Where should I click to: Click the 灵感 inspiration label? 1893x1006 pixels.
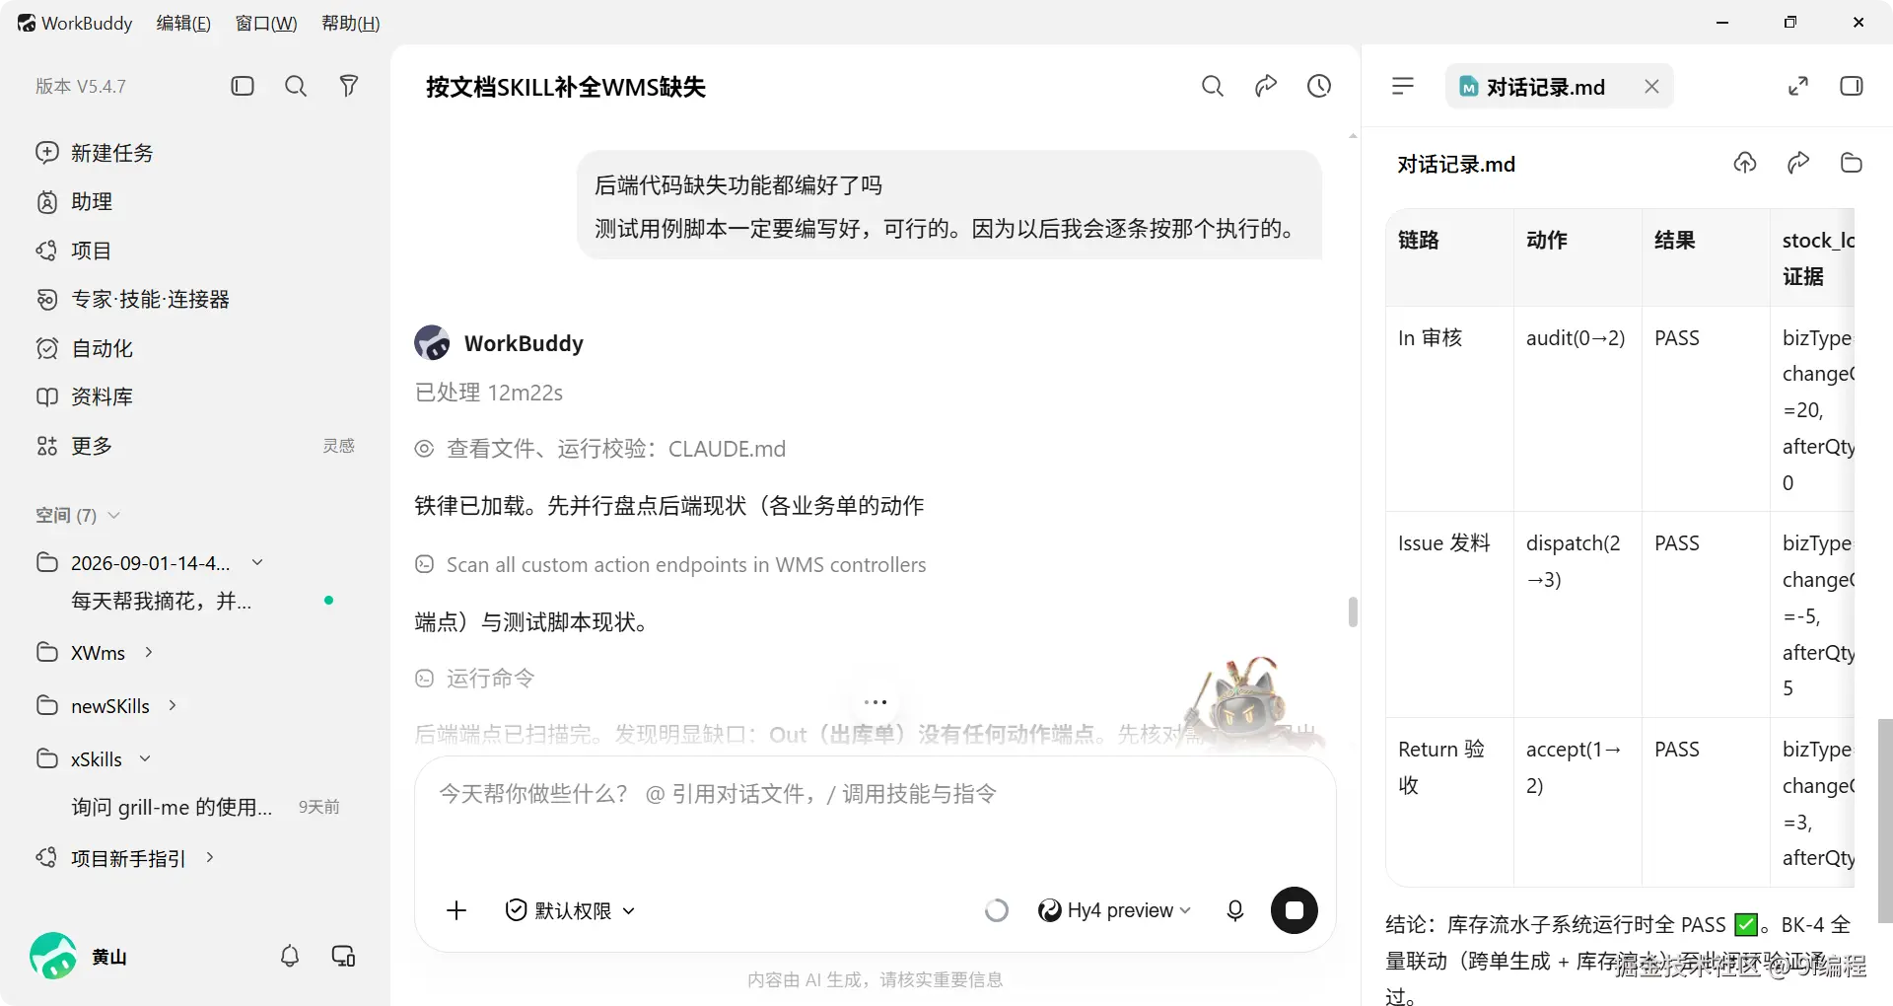[x=338, y=446]
